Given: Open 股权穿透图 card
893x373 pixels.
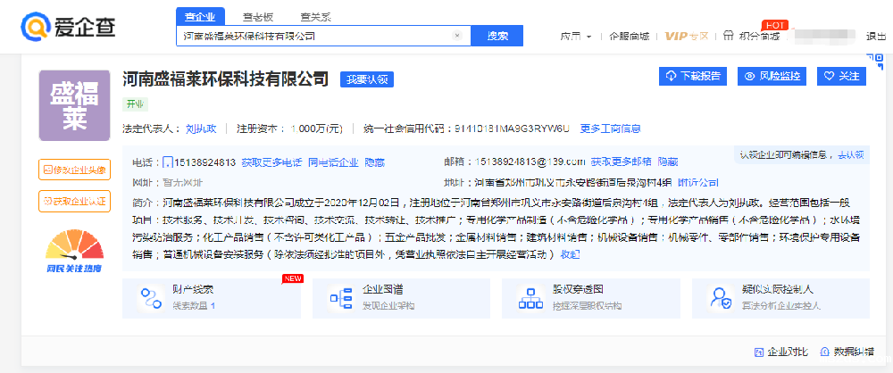Looking at the screenshot, I should point(590,298).
